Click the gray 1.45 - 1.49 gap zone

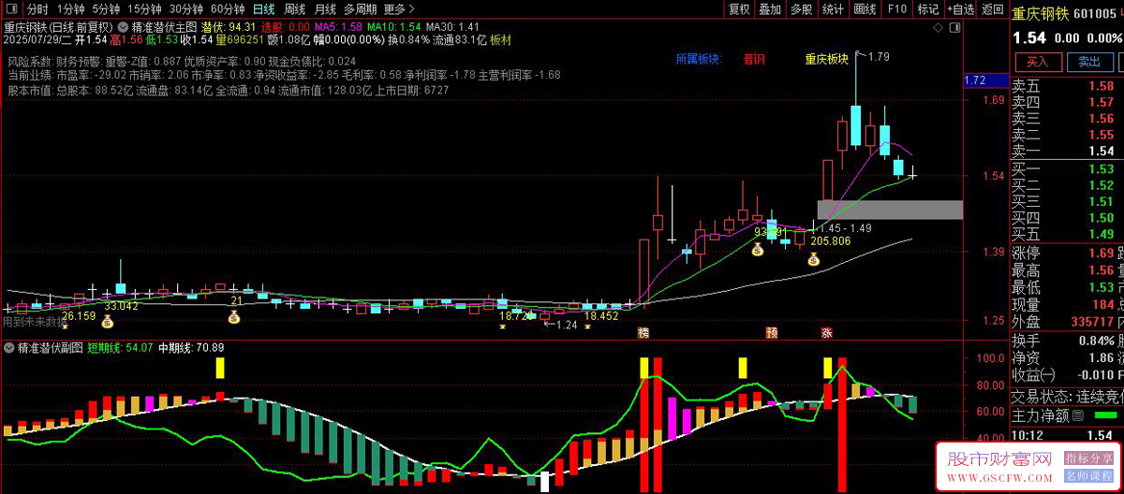click(x=890, y=210)
